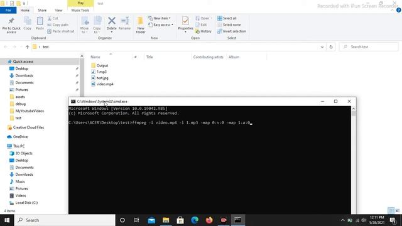This screenshot has height=226, width=402.
Task: Expand address bar history dropdown
Action: 322,47
